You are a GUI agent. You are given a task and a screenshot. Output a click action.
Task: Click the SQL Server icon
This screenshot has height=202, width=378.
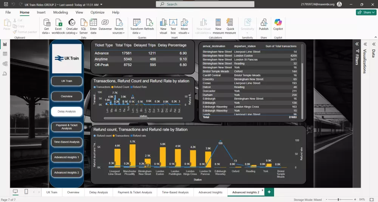84,23
